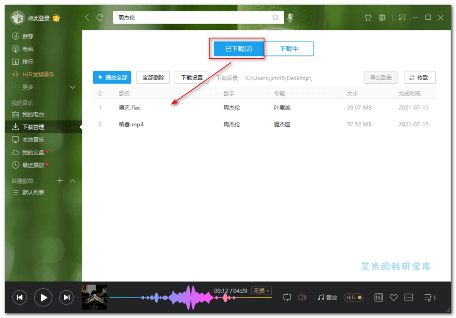
Task: Toggle loop playback mode icon
Action: (x=287, y=297)
